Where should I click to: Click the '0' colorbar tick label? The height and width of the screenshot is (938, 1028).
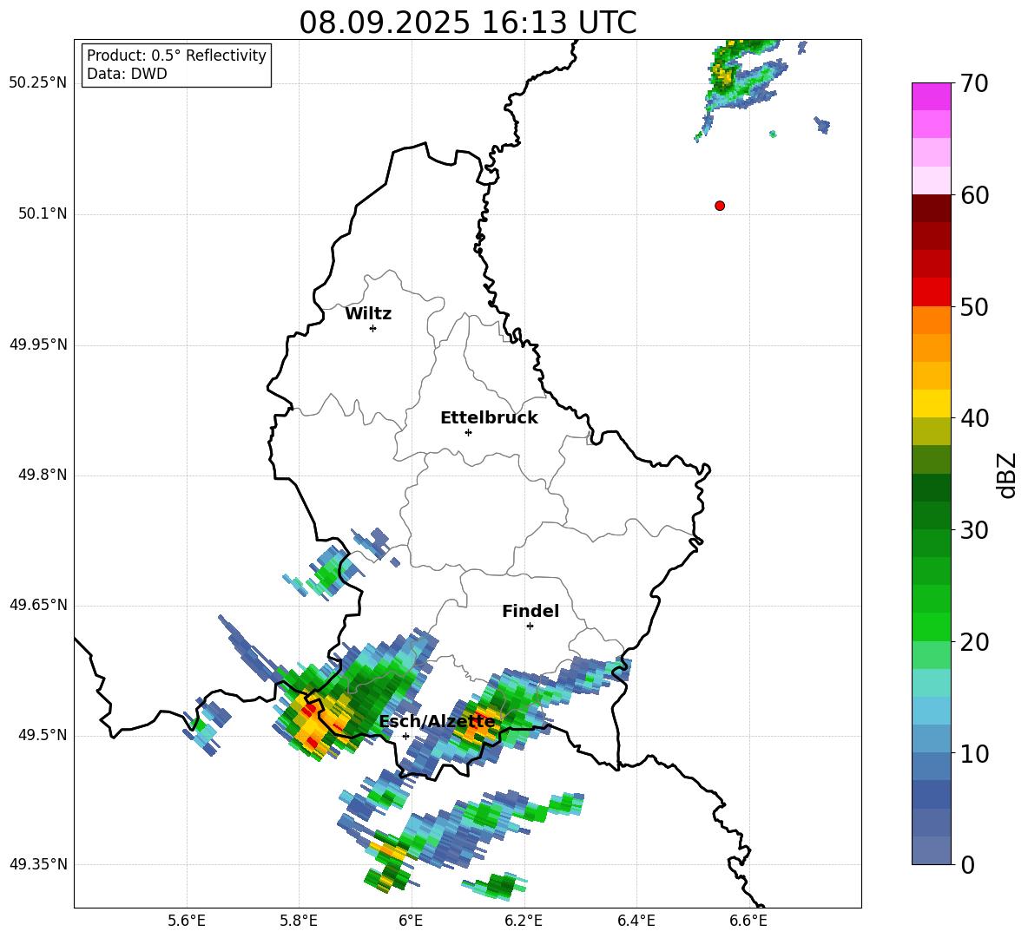pyautogui.click(x=967, y=864)
